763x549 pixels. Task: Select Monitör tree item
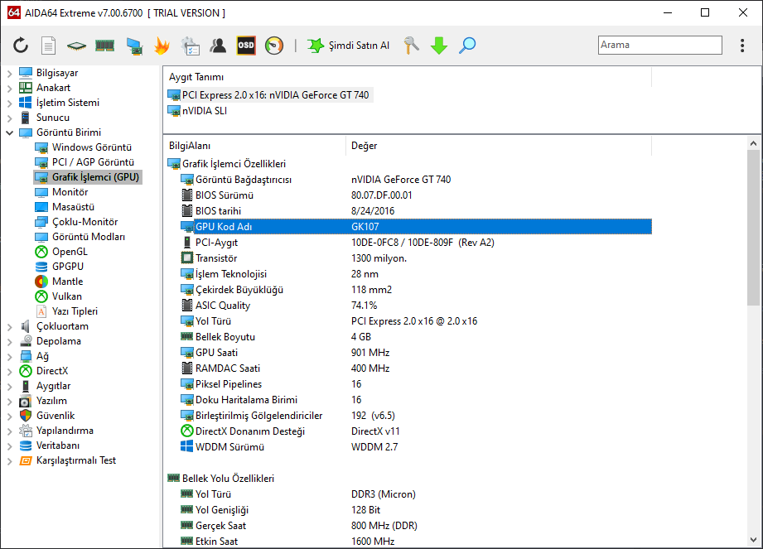pos(61,192)
